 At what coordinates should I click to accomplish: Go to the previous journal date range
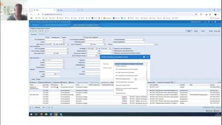[x=30, y=31]
